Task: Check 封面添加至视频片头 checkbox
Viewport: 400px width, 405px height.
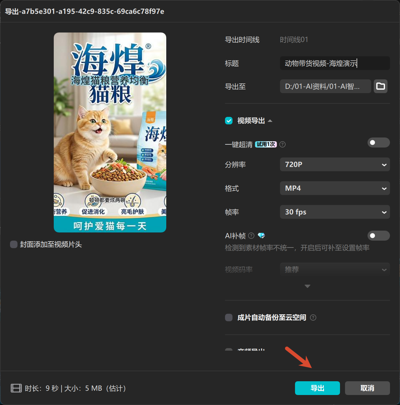Action: [x=13, y=244]
